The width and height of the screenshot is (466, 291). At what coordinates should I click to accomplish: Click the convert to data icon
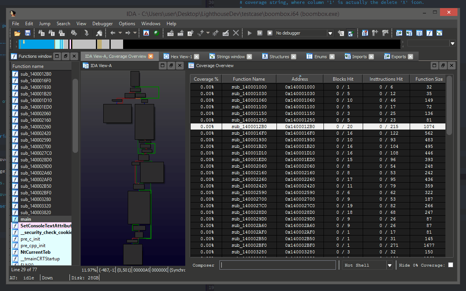click(181, 33)
